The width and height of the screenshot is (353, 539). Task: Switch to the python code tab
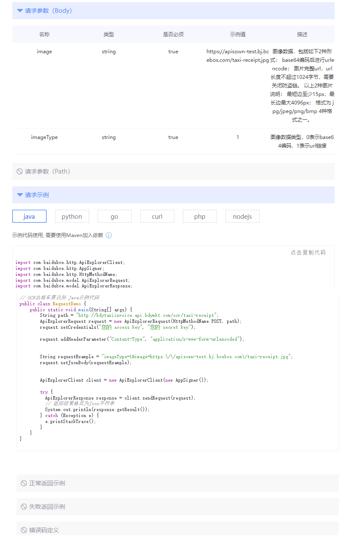click(72, 216)
